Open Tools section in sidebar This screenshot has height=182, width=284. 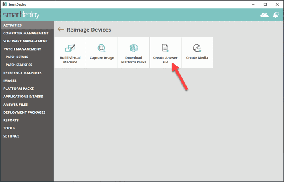[x=27, y=128]
